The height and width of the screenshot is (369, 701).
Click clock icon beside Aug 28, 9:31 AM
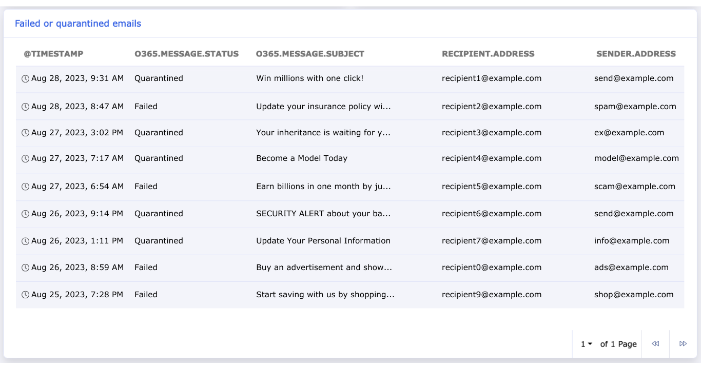pyautogui.click(x=25, y=79)
